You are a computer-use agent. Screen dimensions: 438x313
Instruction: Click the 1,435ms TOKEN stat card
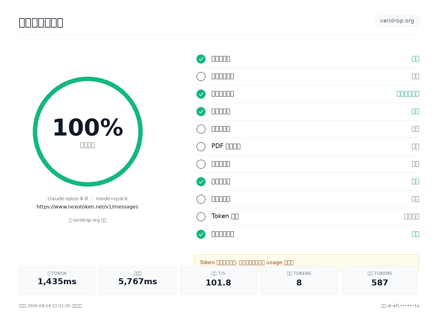(57, 280)
